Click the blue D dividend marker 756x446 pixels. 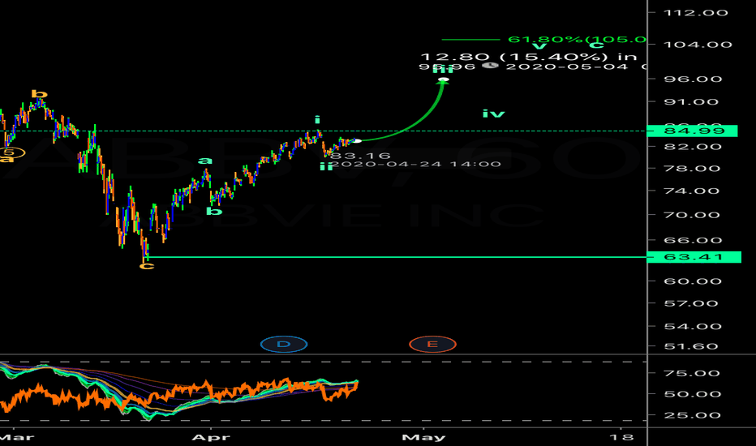click(284, 345)
